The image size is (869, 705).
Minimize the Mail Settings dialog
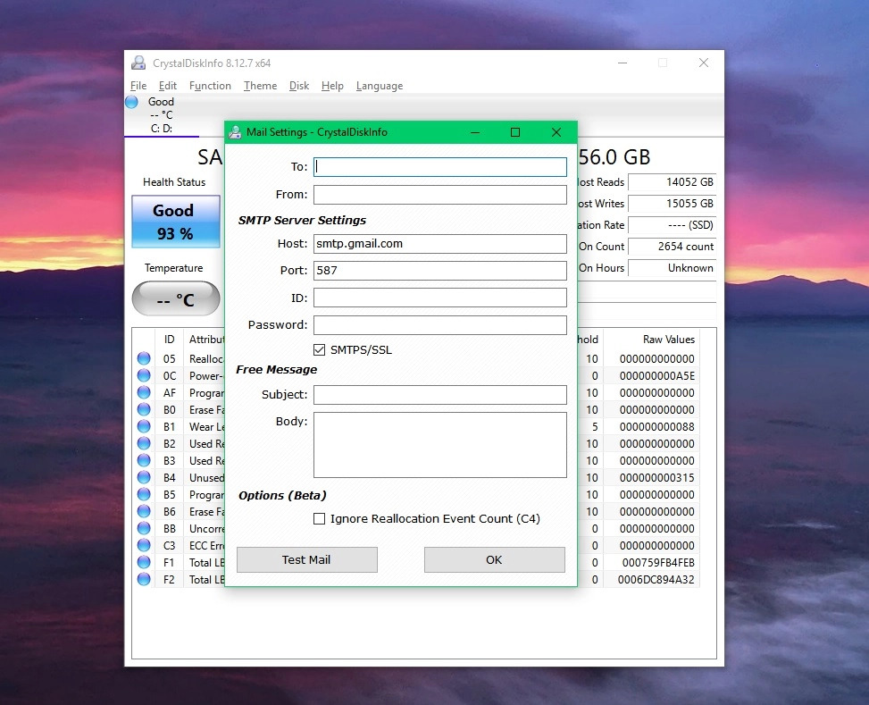(475, 132)
